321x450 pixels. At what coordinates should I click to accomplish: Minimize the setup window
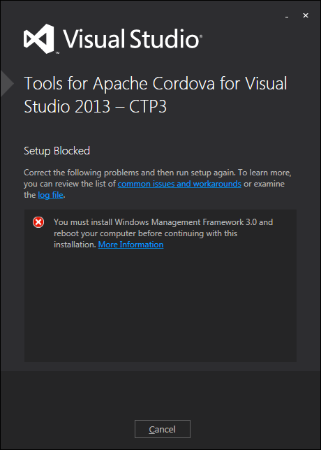287,17
